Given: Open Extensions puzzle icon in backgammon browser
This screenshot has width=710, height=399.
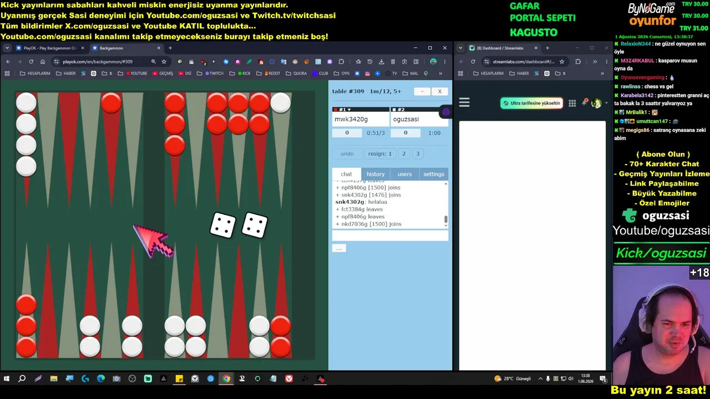Looking at the screenshot, I should click(341, 62).
